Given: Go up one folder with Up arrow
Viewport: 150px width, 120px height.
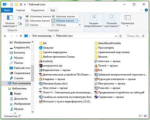Looking at the screenshot, I should point(21,36).
